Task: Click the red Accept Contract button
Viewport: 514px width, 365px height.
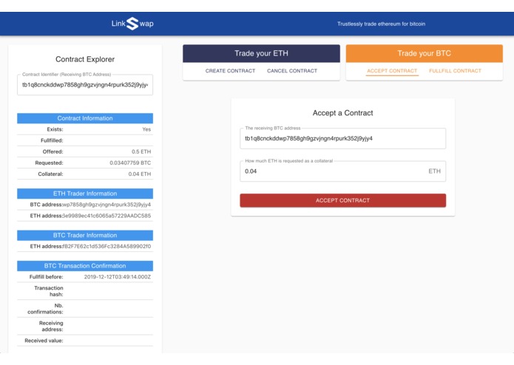Action: tap(343, 200)
